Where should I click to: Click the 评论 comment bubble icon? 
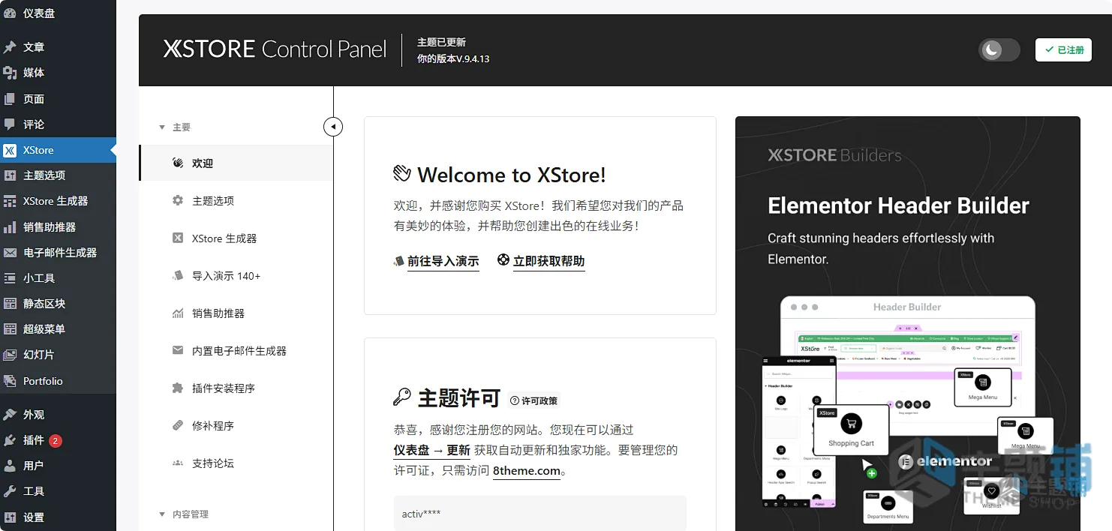(x=10, y=124)
